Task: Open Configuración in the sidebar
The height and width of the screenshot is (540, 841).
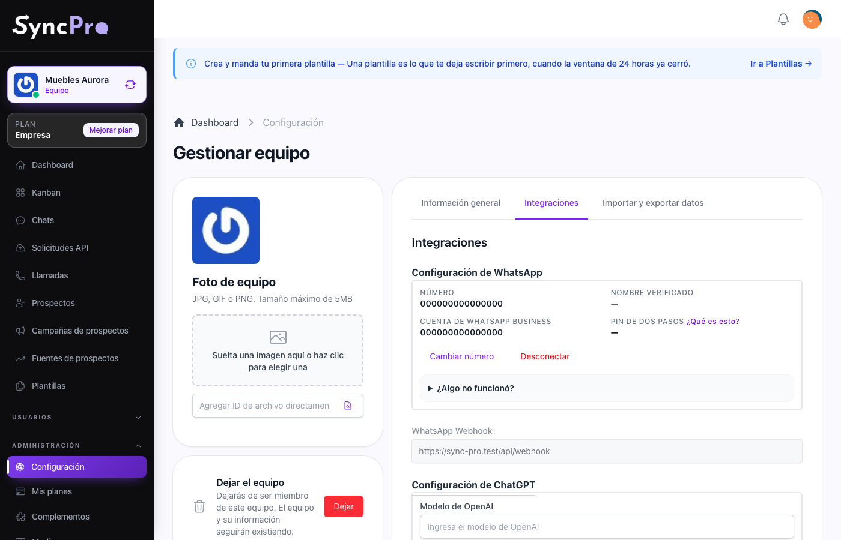Action: pos(77,467)
